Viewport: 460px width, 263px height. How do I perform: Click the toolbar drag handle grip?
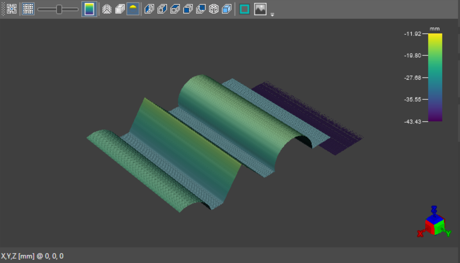pyautogui.click(x=4, y=9)
